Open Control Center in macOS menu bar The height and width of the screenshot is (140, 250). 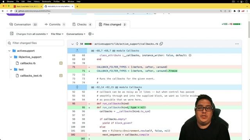point(242,2)
